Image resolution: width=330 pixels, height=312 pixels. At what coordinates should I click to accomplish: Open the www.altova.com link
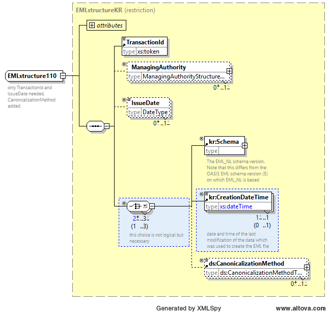(x=300, y=308)
